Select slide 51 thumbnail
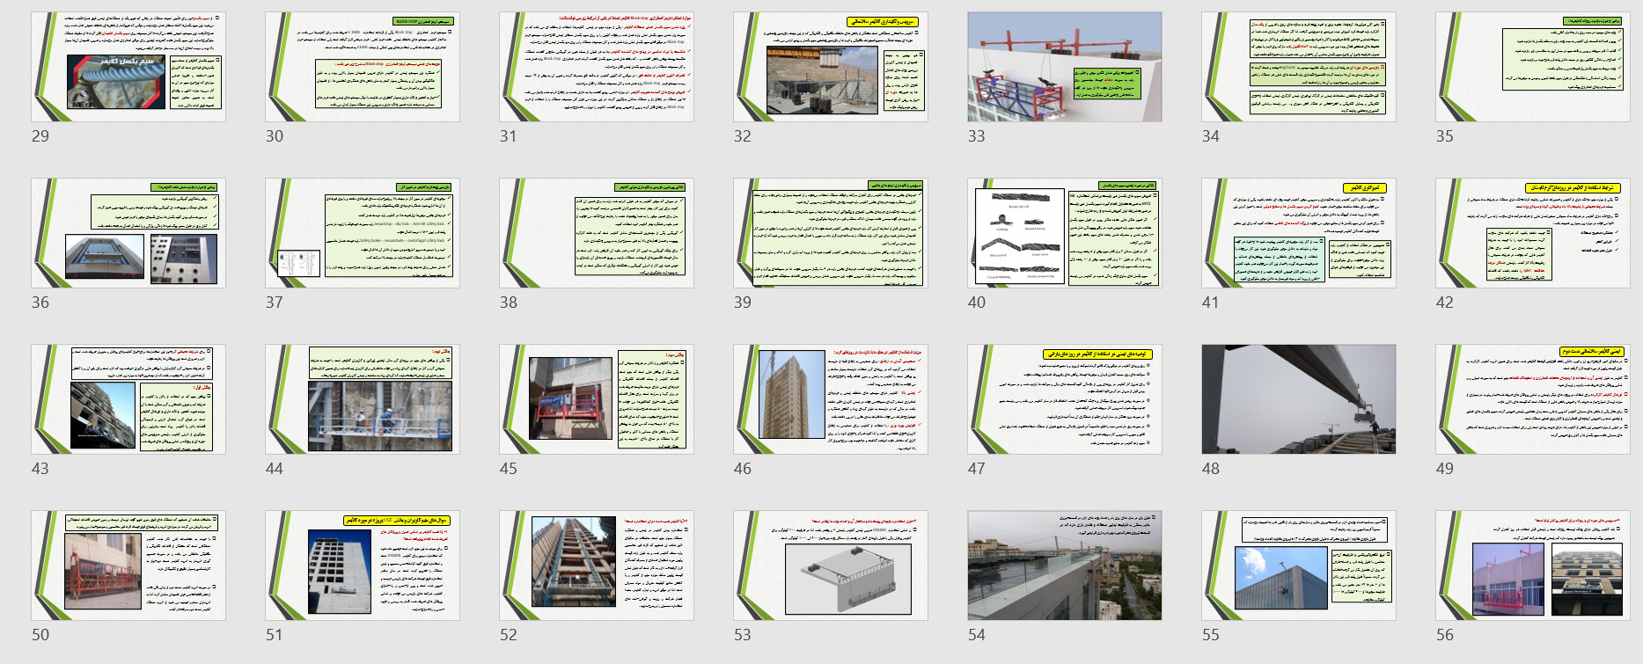 pos(363,565)
